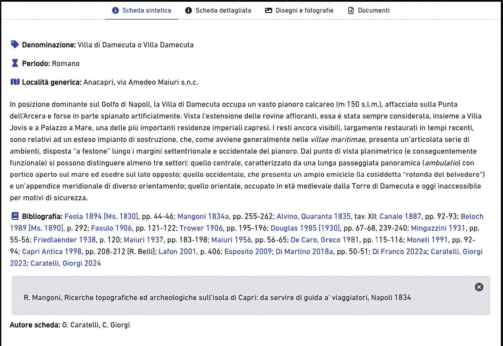
Task: Click the Alvino, Quaranta 1835 citation
Action: [x=313, y=216]
